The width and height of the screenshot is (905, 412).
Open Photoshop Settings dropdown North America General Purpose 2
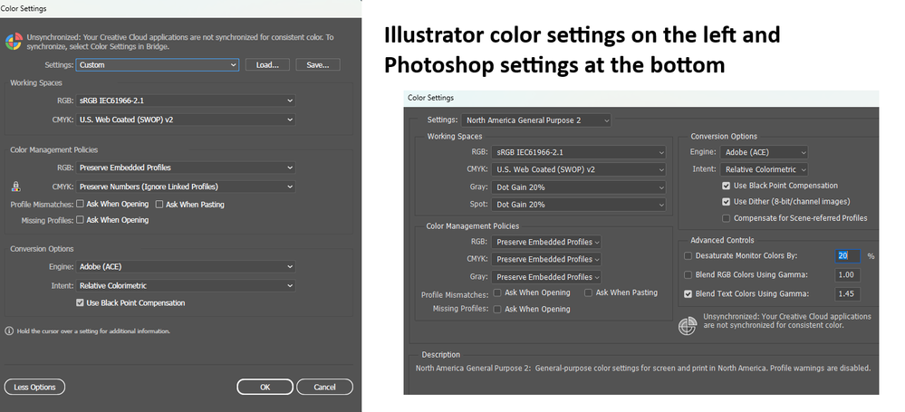(535, 120)
